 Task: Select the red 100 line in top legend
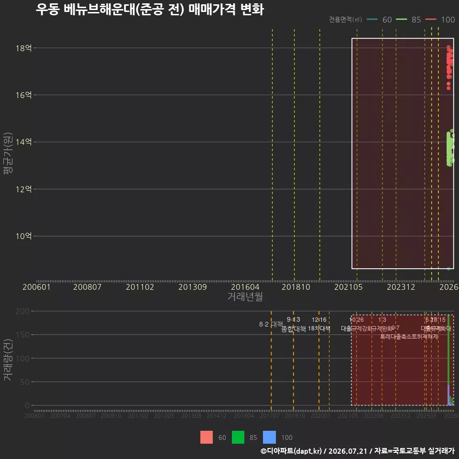click(x=431, y=19)
